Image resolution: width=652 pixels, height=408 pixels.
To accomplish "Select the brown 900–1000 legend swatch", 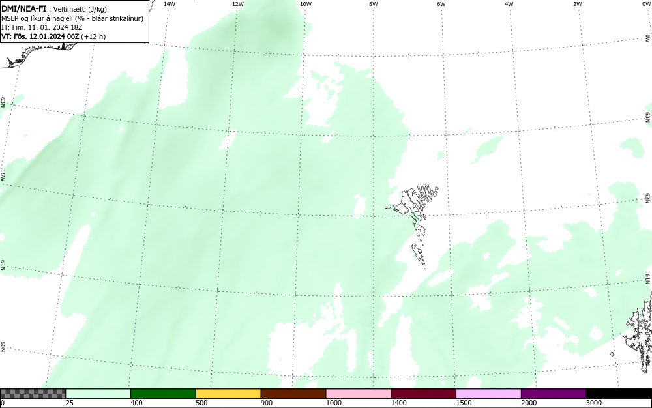I will [x=293, y=394].
